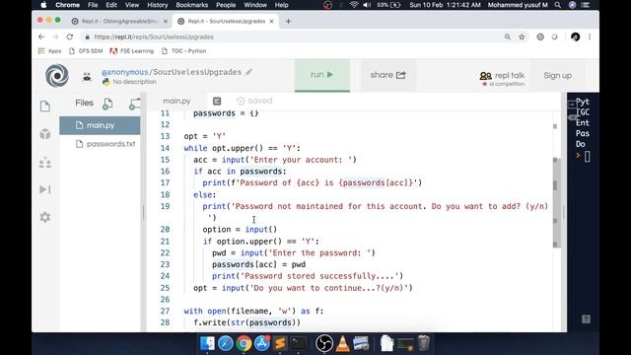Open the FSE Learning bookmark
This screenshot has height=355, width=631.
click(132, 51)
